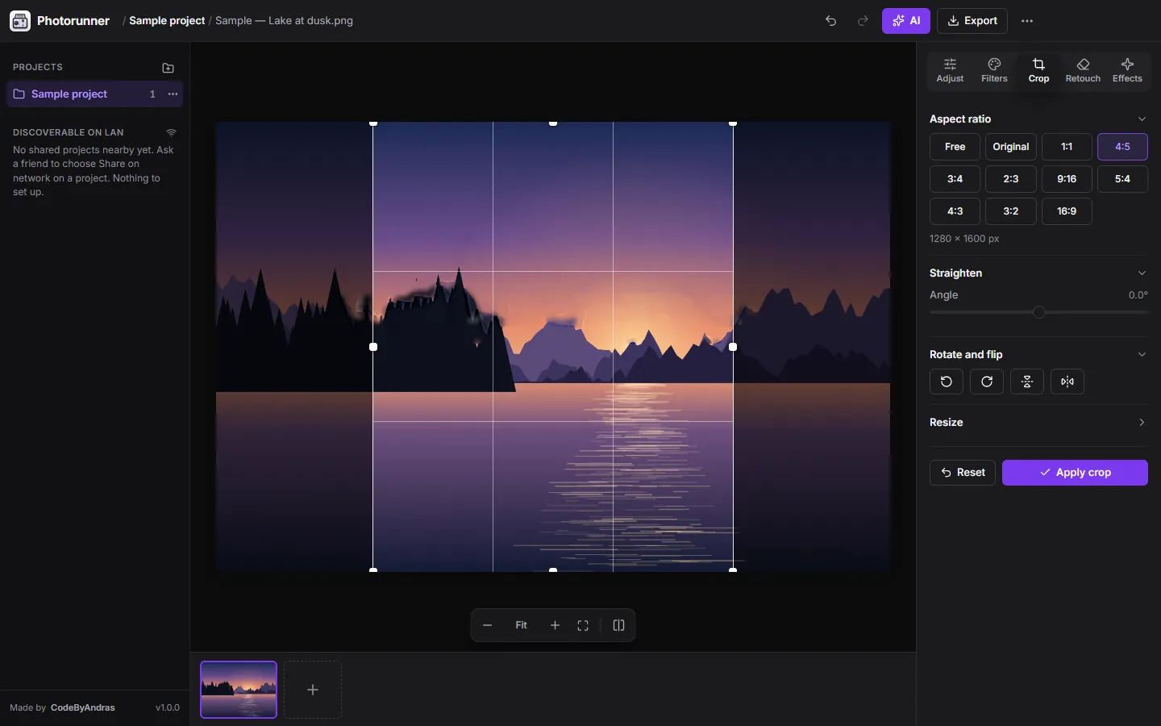This screenshot has height=726, width=1161.
Task: Apply the crop
Action: tap(1075, 473)
